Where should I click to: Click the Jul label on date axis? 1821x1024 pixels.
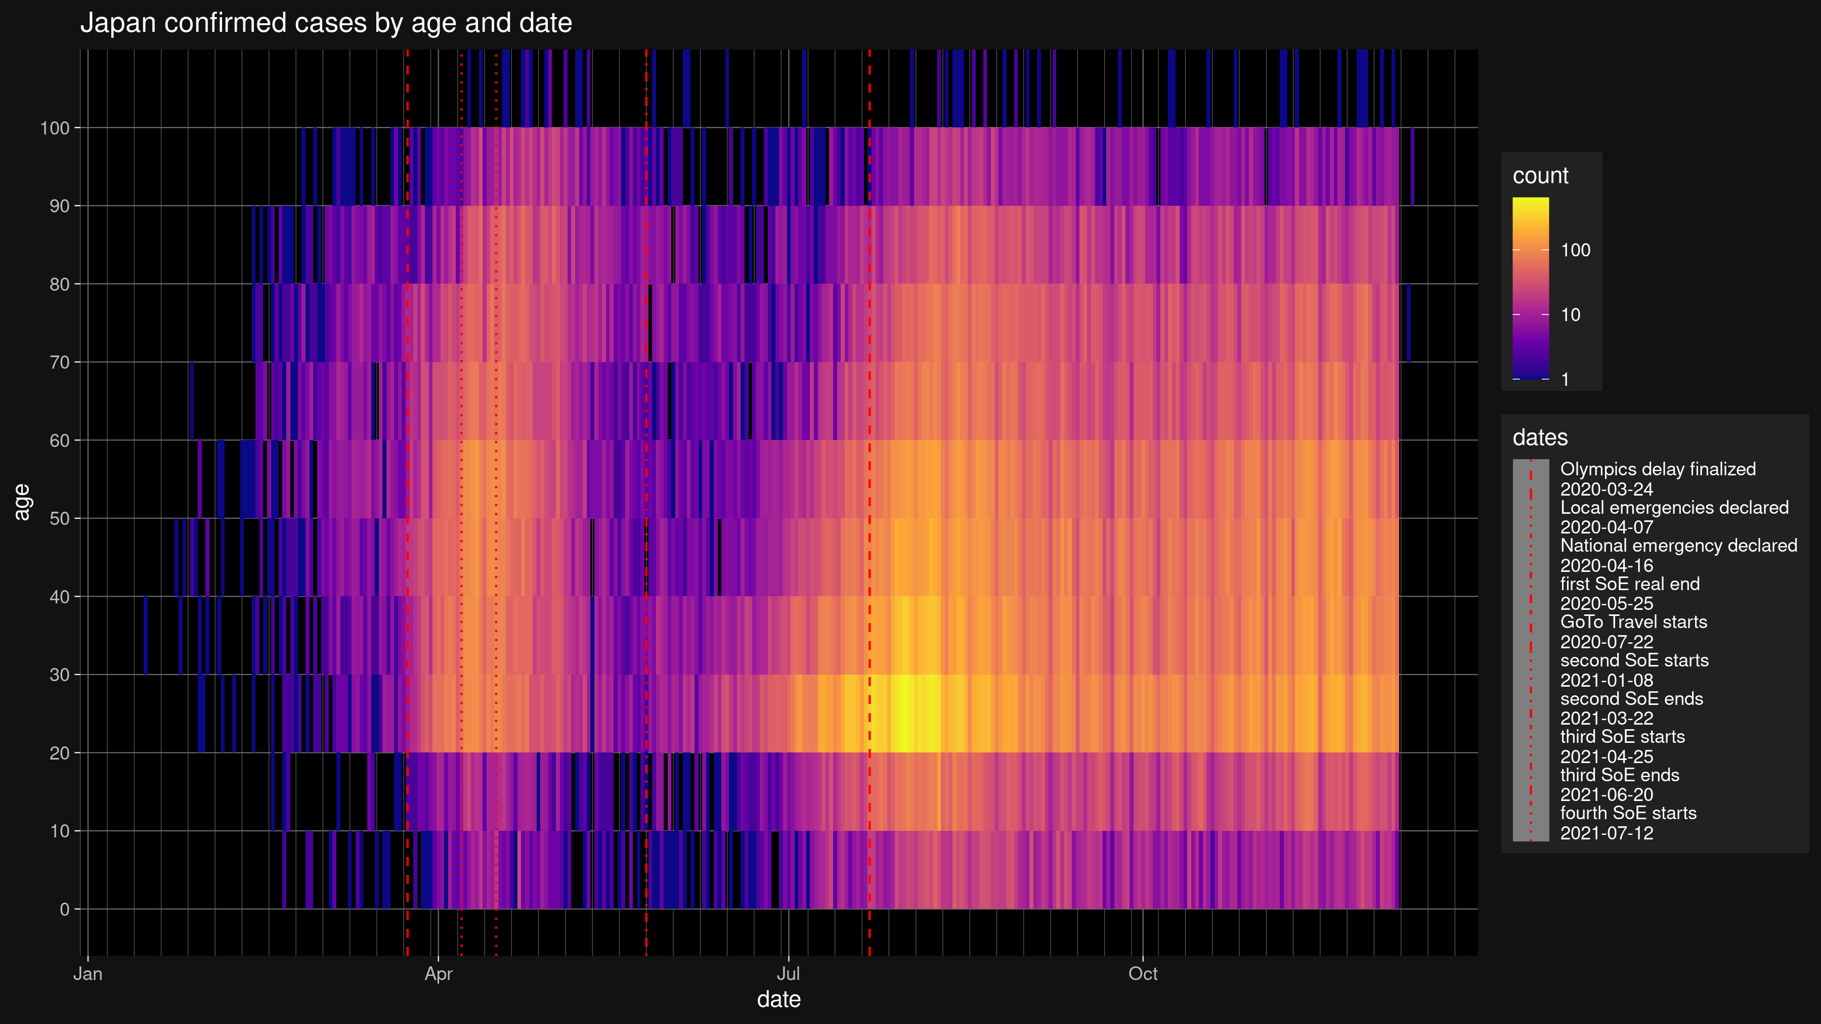[788, 974]
